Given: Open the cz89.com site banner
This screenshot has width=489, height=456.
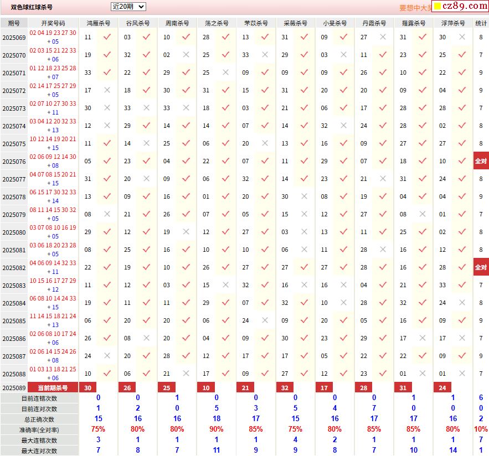Looking at the screenshot, I should tap(460, 6).
